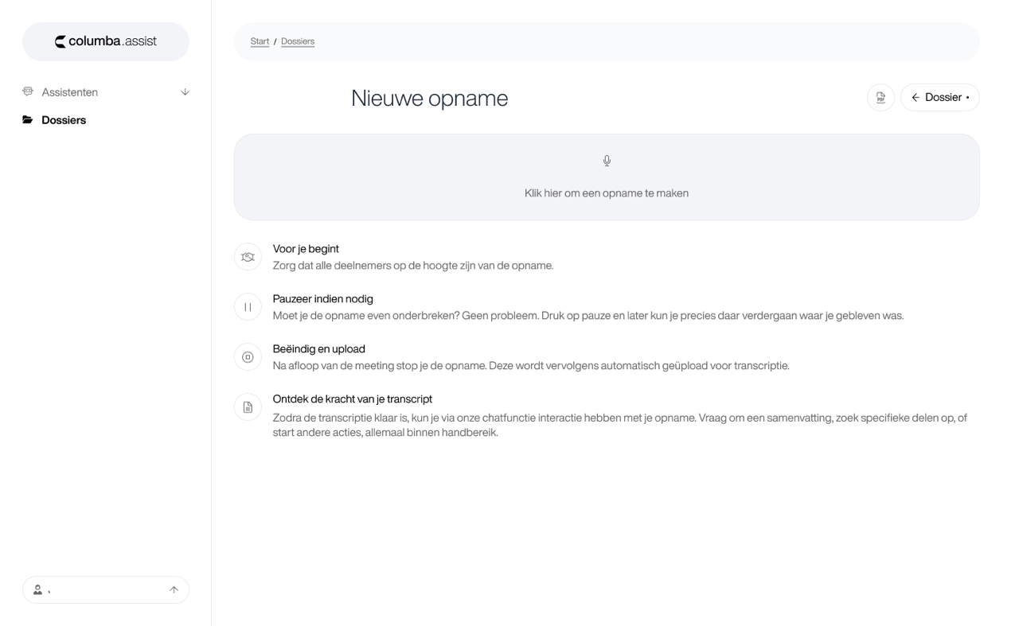
Task: Click the handshake icon beside Voor je begint
Action: point(248,257)
